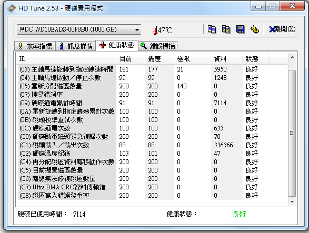Click the 最差 column header
The image size is (309, 233).
pyautogui.click(x=160, y=59)
